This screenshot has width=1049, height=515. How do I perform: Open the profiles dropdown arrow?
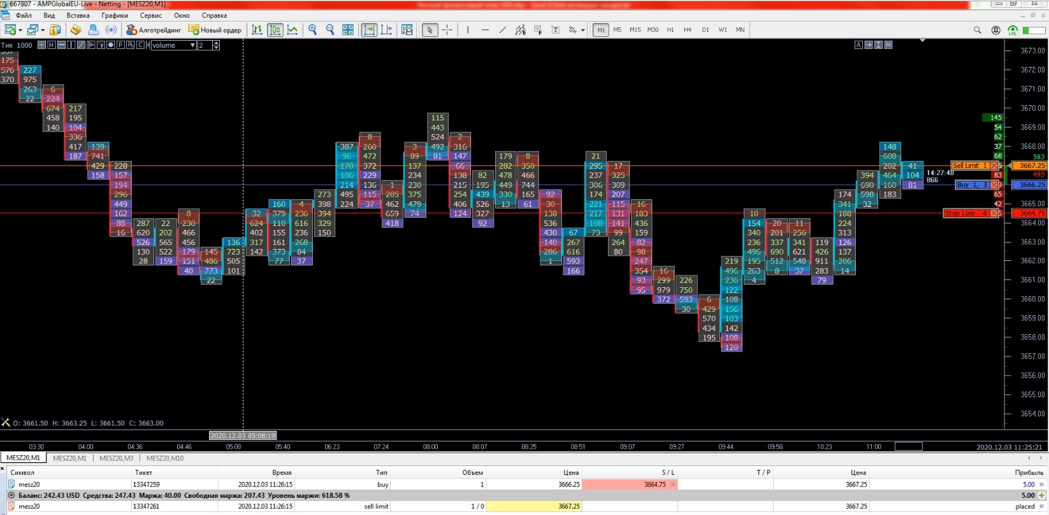tap(43, 30)
